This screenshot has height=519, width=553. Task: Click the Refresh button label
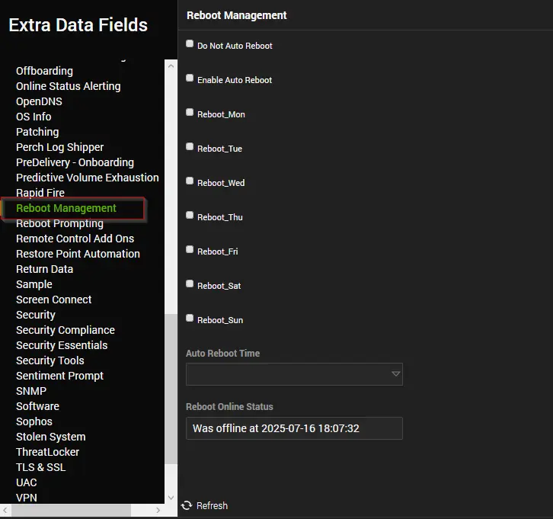tap(212, 505)
